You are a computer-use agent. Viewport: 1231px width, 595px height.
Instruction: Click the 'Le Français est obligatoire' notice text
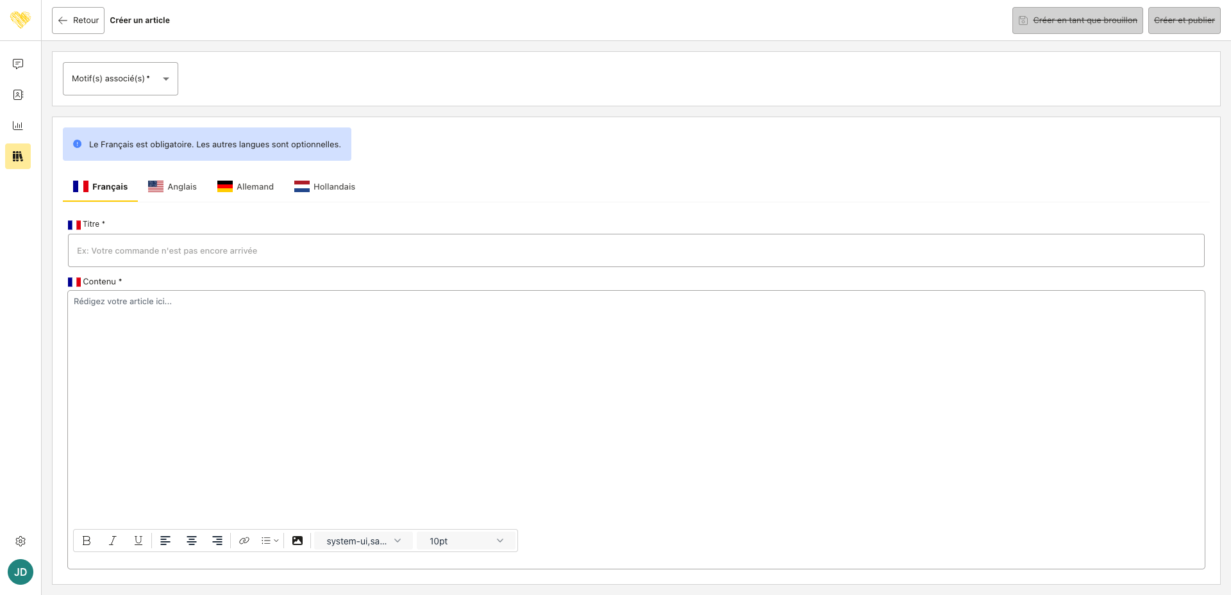(x=215, y=144)
